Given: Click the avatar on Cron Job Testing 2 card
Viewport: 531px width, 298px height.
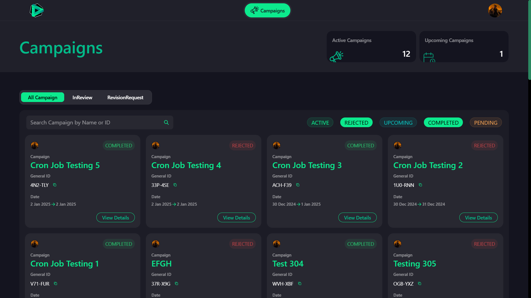Looking at the screenshot, I should coord(398,145).
